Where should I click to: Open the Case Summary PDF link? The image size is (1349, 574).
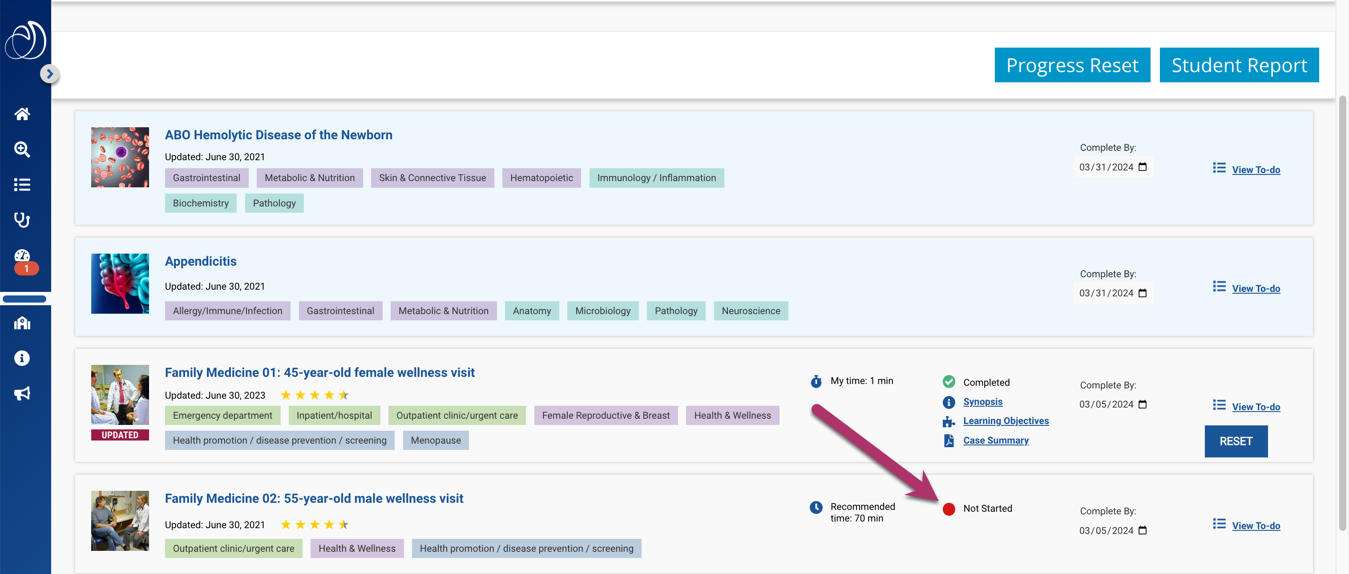[x=996, y=441]
